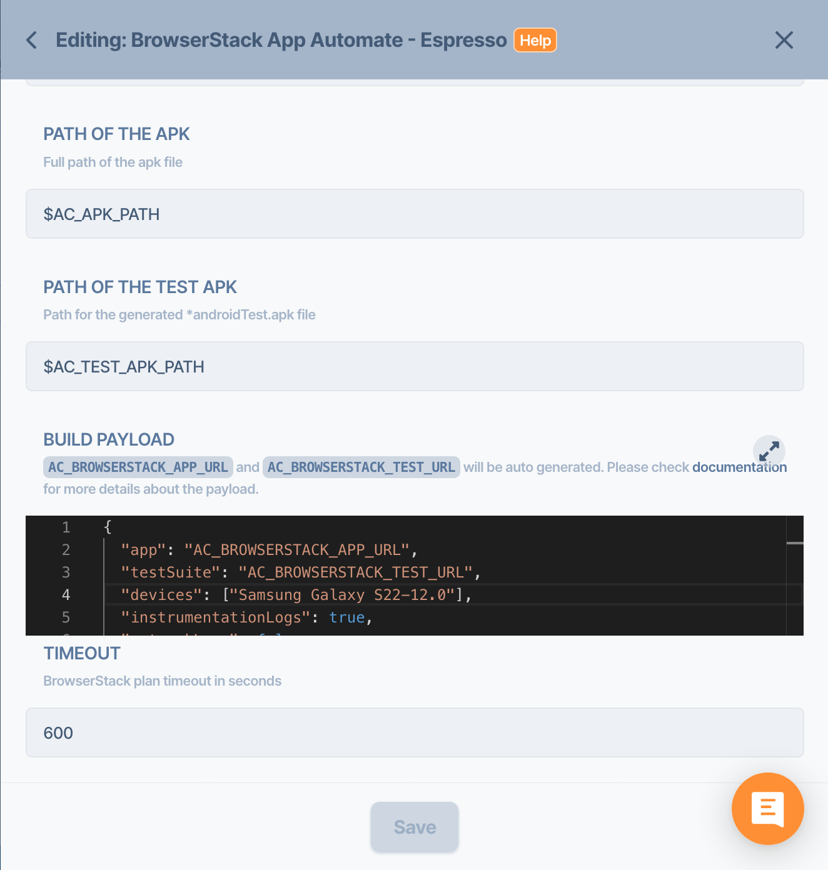The height and width of the screenshot is (870, 828).
Task: Focus the $AC_APK_PATH input field
Action: click(415, 214)
